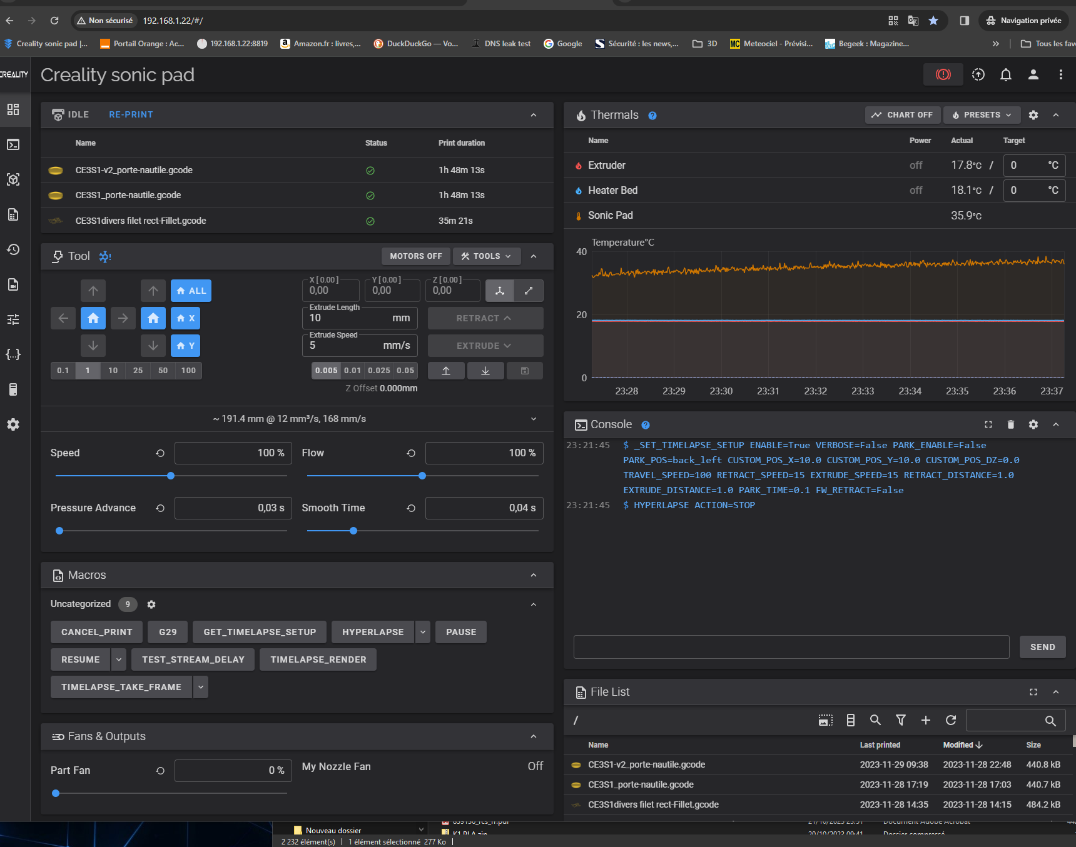Turn motors off

click(x=415, y=256)
